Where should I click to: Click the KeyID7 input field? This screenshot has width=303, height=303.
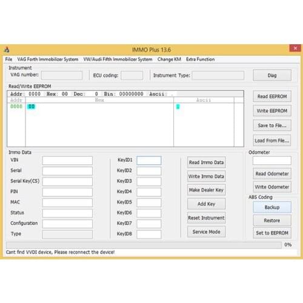(x=149, y=224)
